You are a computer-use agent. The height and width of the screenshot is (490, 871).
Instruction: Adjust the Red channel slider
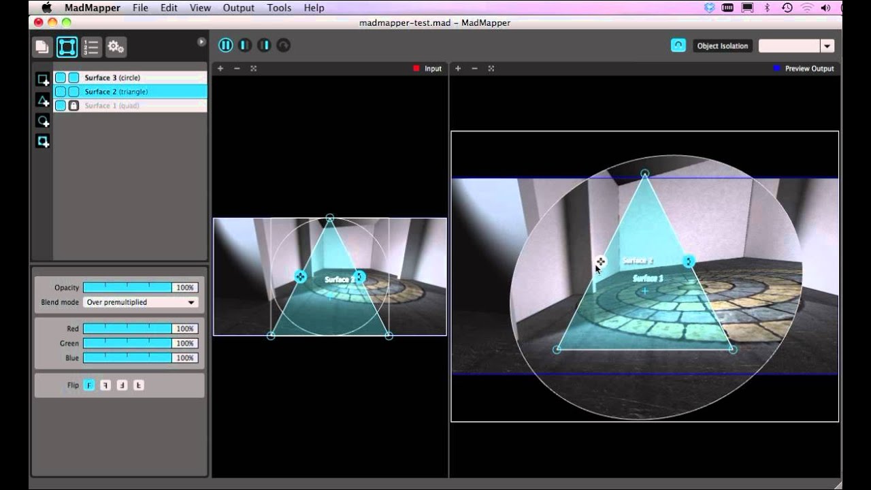(x=127, y=329)
